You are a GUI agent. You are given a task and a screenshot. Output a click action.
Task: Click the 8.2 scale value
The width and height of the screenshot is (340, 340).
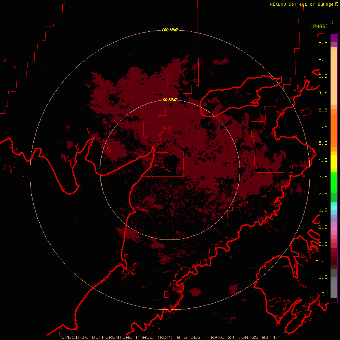pyautogui.click(x=323, y=76)
